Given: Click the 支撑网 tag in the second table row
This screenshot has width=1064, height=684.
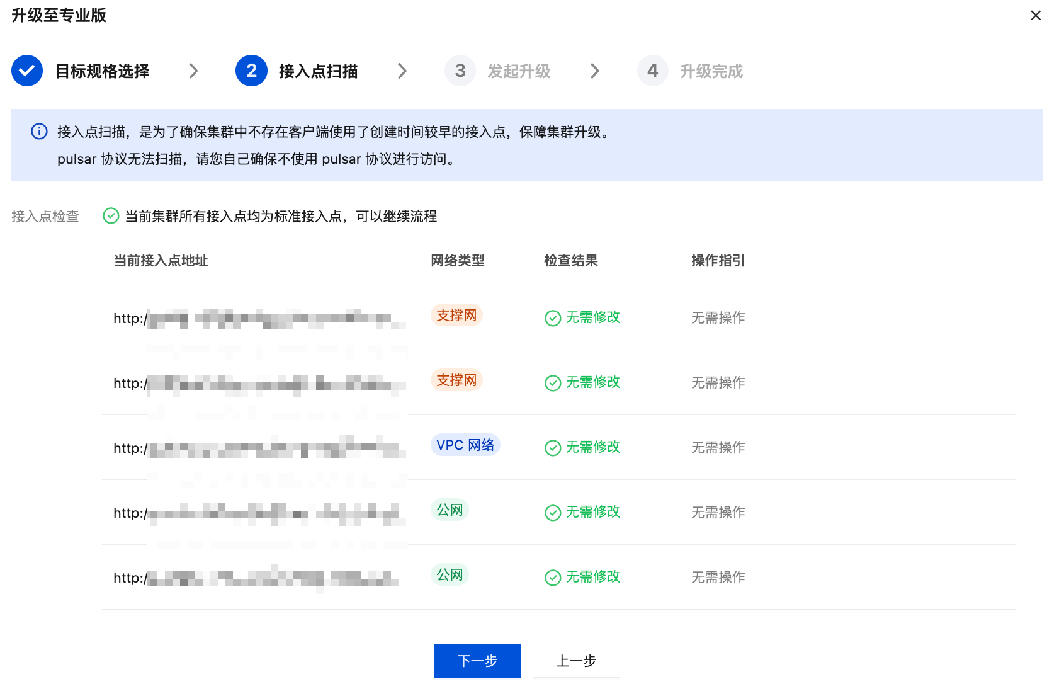Looking at the screenshot, I should (x=456, y=380).
